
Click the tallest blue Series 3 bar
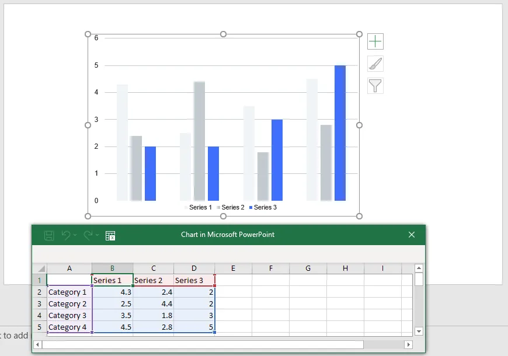click(340, 133)
